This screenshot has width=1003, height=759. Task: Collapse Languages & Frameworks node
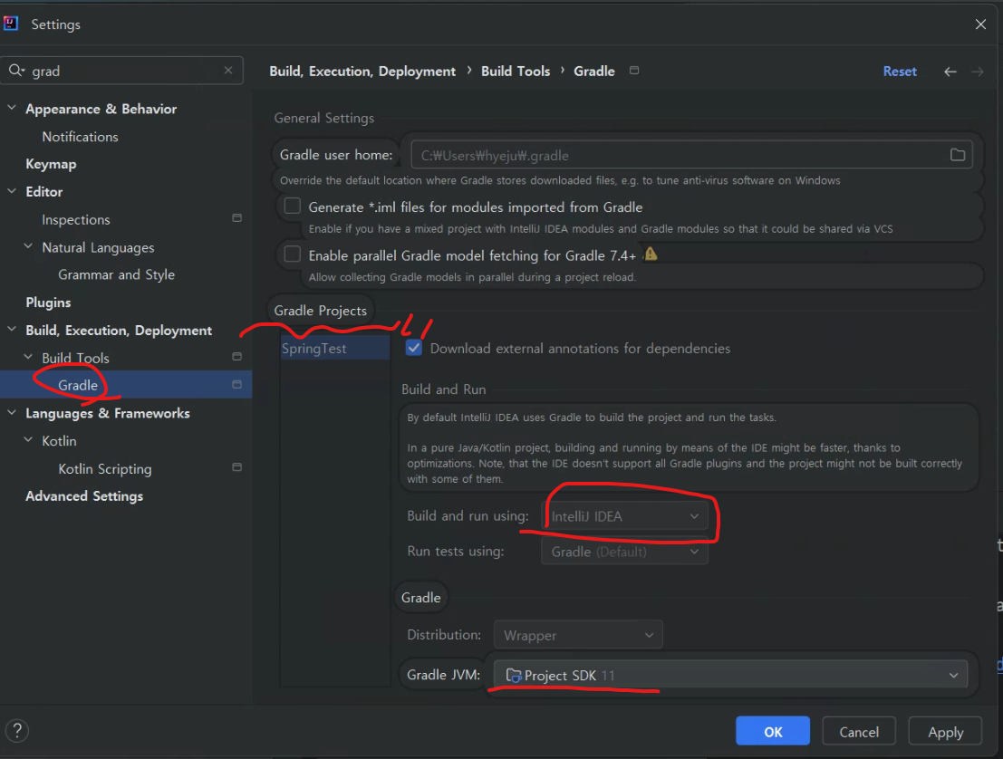point(12,412)
